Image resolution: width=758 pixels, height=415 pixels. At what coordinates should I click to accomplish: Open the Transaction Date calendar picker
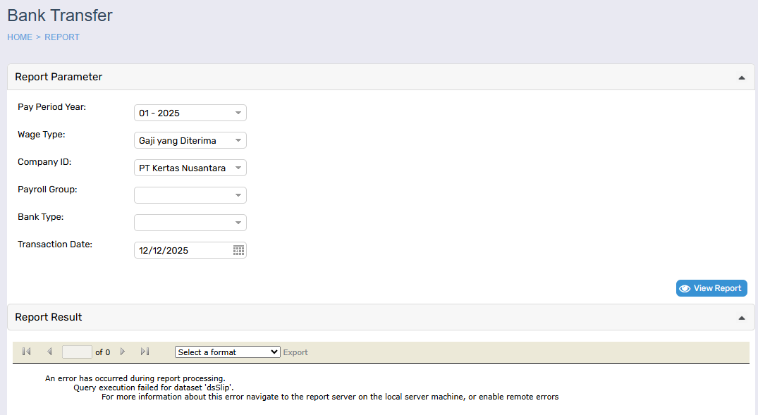[x=238, y=250]
